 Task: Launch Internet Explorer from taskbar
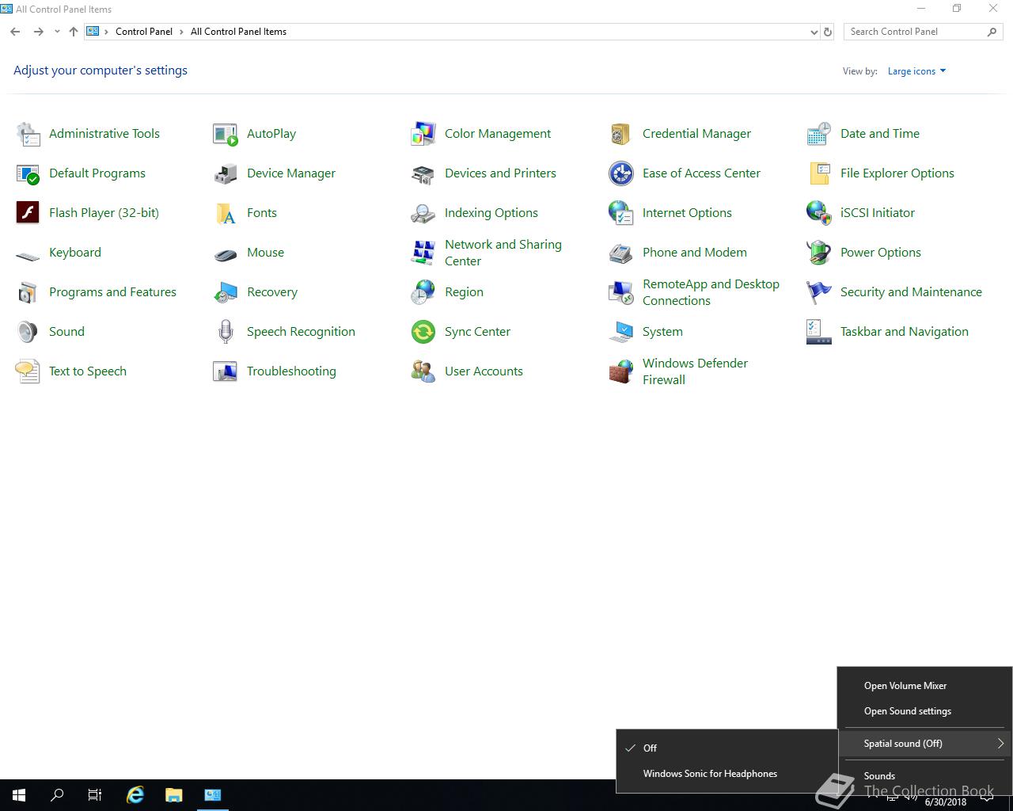(x=135, y=795)
